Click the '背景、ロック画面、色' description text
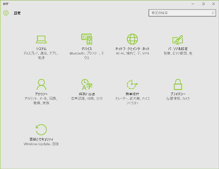 tap(178, 53)
